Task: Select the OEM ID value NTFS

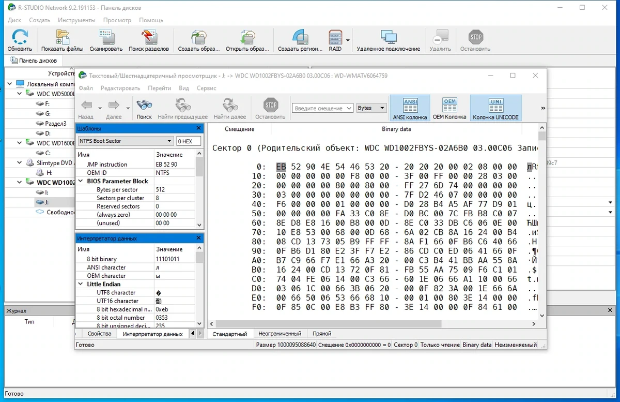Action: (x=175, y=173)
